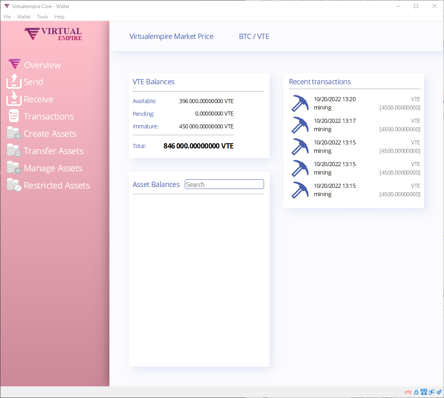Click the Receive download-arrow icon
Viewport: 444px width, 398px height.
coord(14,98)
